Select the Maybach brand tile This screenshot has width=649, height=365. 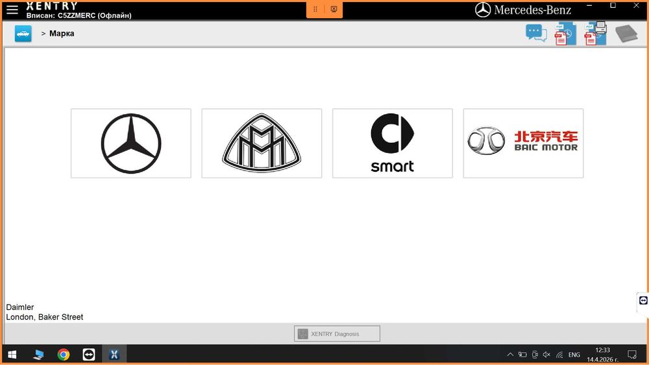(x=262, y=143)
